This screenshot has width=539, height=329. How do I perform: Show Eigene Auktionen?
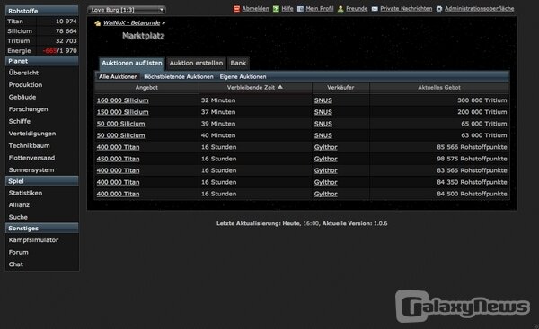243,77
